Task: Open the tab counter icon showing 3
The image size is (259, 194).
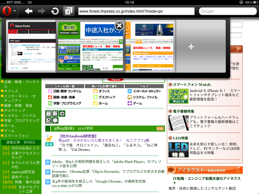Action: pyautogui.click(x=69, y=11)
